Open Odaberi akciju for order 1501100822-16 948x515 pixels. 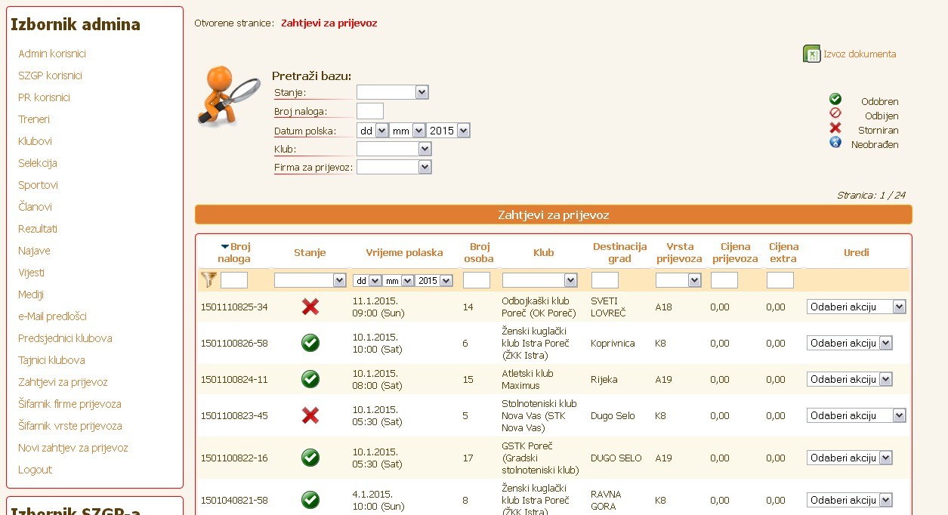[x=850, y=458]
